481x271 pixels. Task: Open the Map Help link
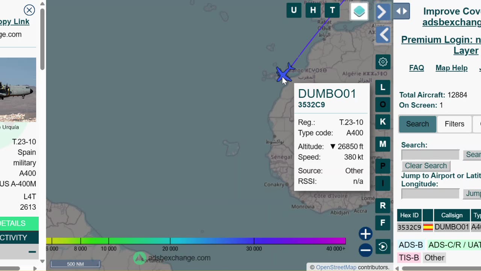pos(451,68)
